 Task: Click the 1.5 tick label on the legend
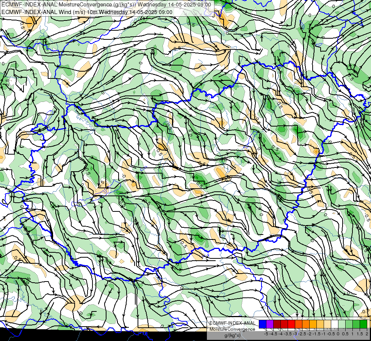[360, 334]
